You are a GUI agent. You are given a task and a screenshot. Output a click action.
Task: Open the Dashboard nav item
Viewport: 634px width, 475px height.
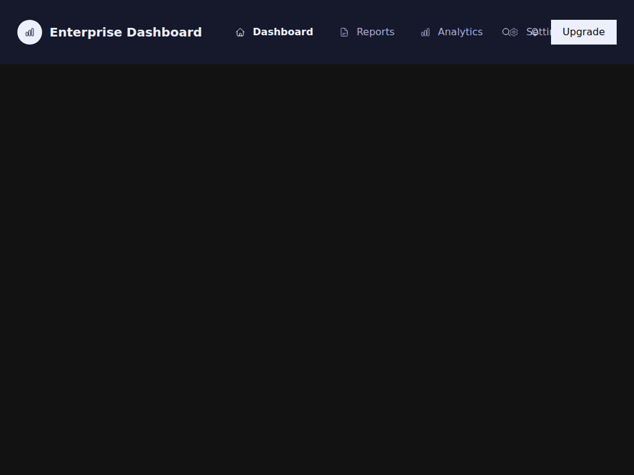pos(274,32)
